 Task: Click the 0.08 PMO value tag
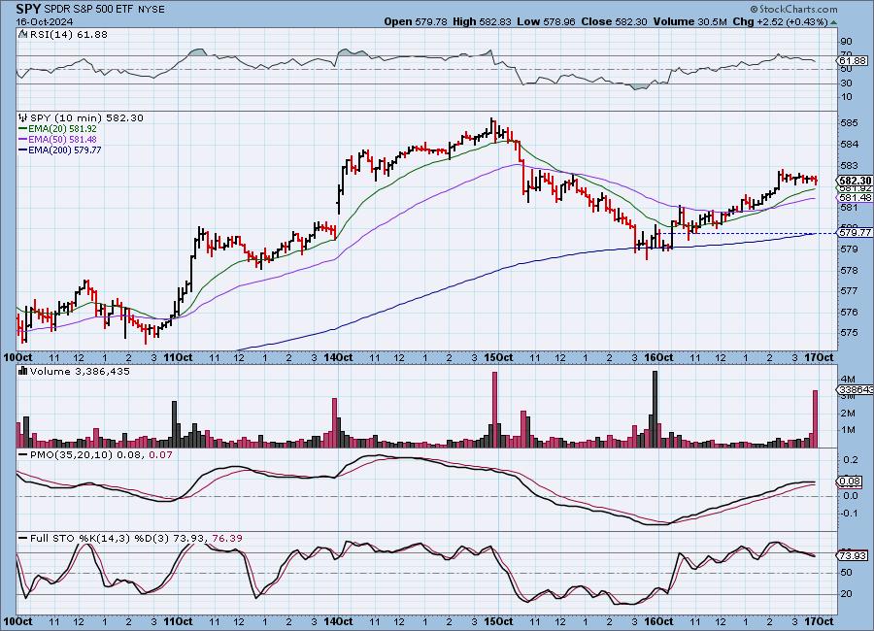pos(850,482)
